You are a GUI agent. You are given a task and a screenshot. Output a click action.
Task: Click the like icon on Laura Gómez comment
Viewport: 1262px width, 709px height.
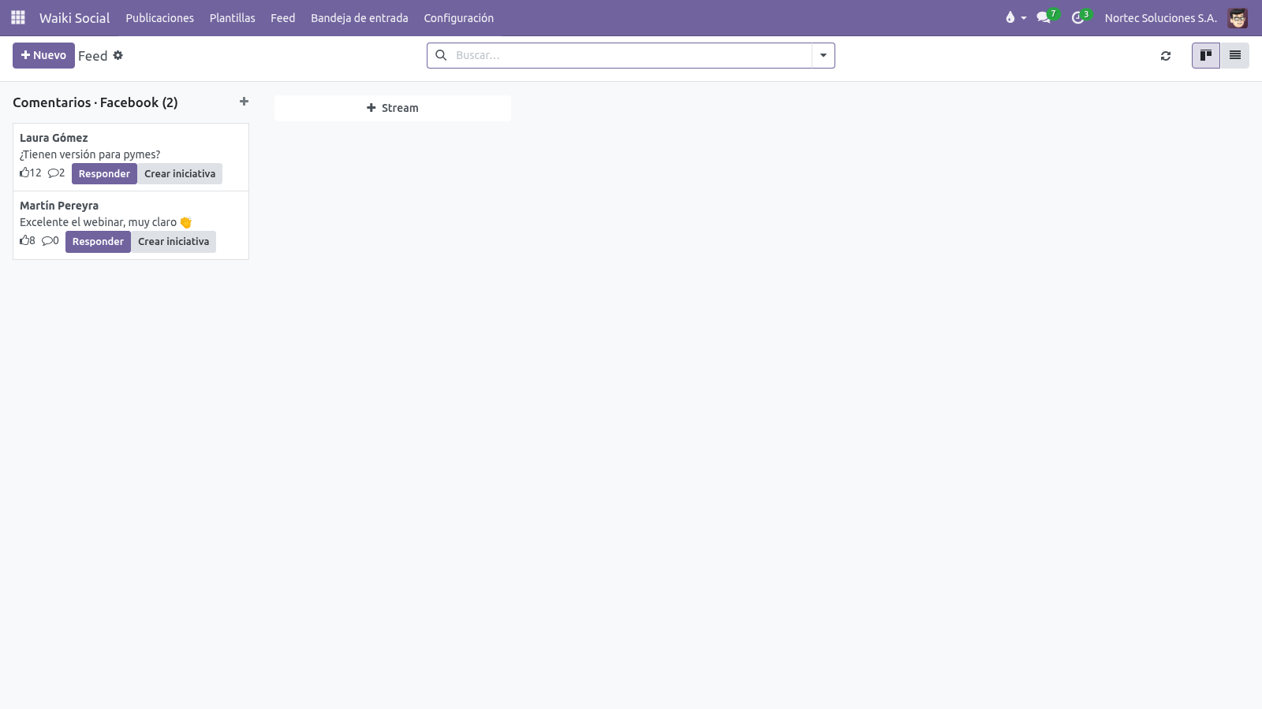tap(24, 173)
